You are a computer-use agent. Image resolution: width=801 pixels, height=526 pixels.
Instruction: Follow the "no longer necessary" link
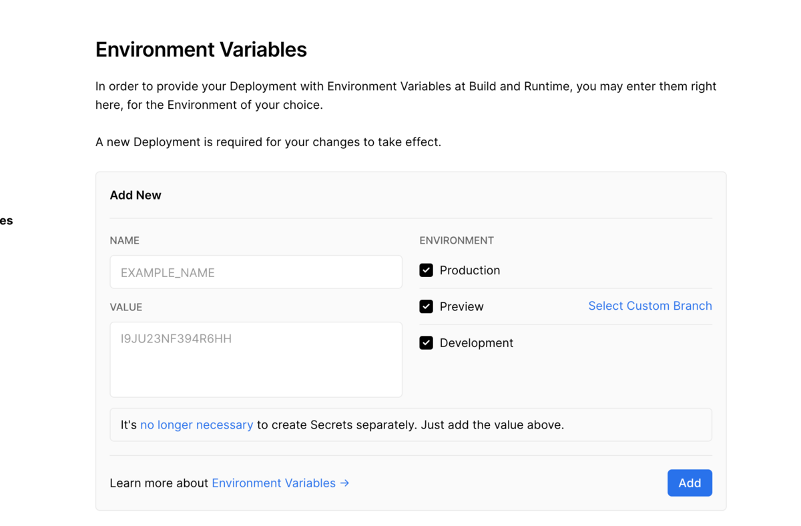click(x=196, y=425)
